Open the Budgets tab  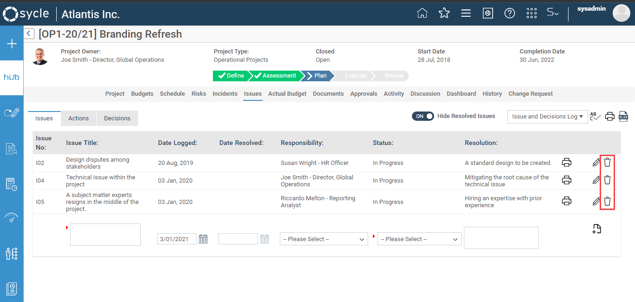point(142,94)
